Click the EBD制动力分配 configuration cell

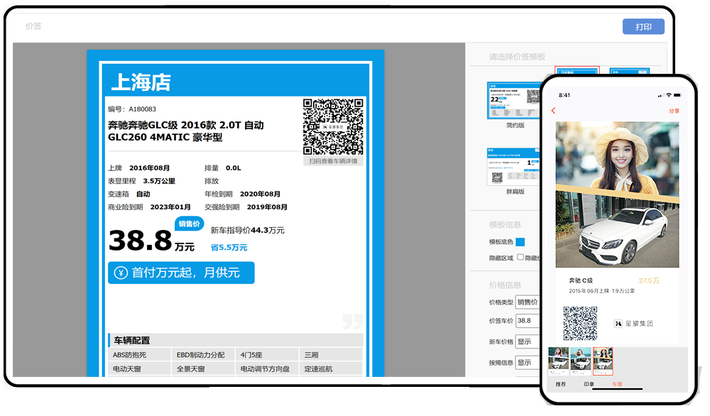(203, 355)
